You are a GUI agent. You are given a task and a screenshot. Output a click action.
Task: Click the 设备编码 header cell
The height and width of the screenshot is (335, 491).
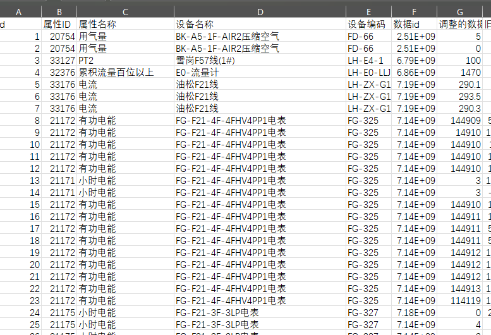coord(366,24)
